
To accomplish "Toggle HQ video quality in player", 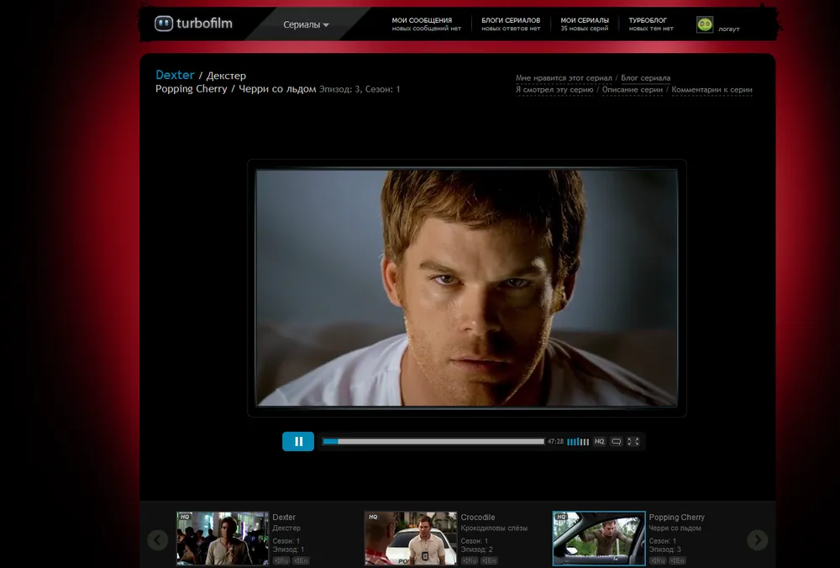I will (x=599, y=441).
